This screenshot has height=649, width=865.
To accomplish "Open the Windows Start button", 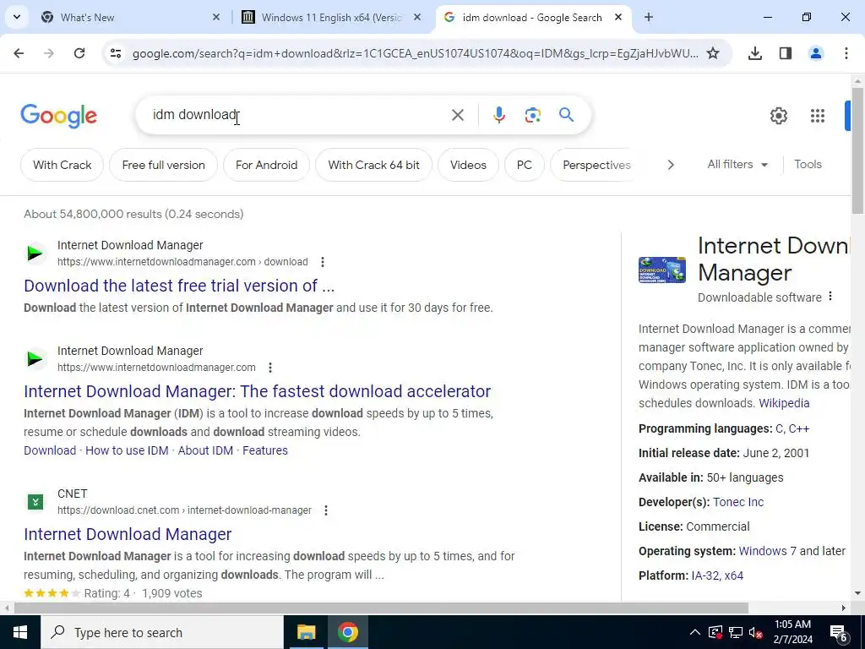I will pos(20,632).
